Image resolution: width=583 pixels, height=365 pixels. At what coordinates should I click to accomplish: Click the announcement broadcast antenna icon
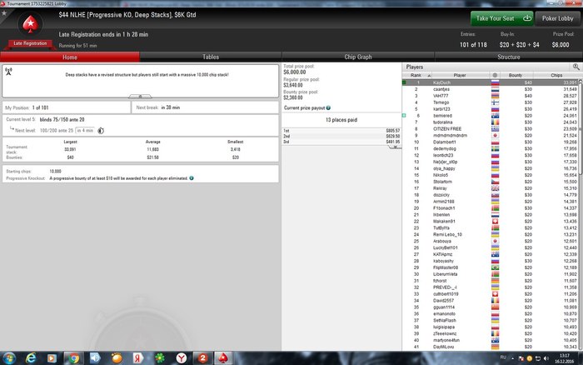click(8, 72)
